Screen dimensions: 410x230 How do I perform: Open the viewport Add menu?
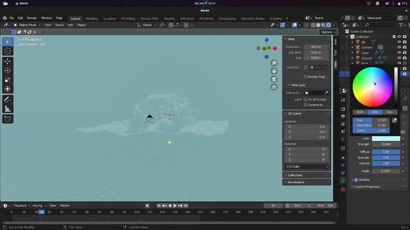pyautogui.click(x=70, y=25)
